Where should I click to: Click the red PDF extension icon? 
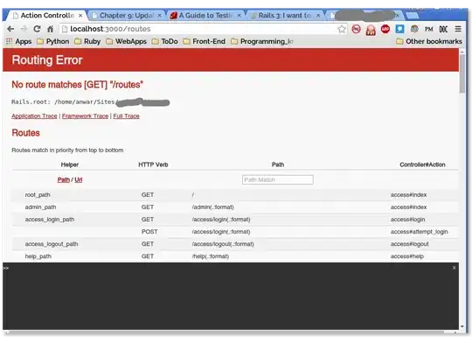(371, 30)
